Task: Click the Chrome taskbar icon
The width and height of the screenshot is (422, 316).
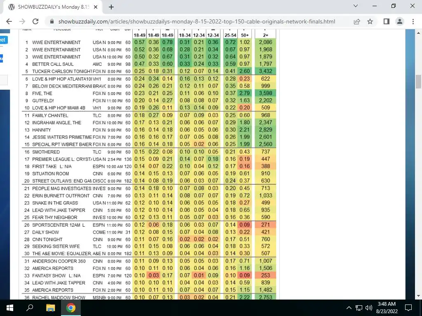Action: pos(71,307)
